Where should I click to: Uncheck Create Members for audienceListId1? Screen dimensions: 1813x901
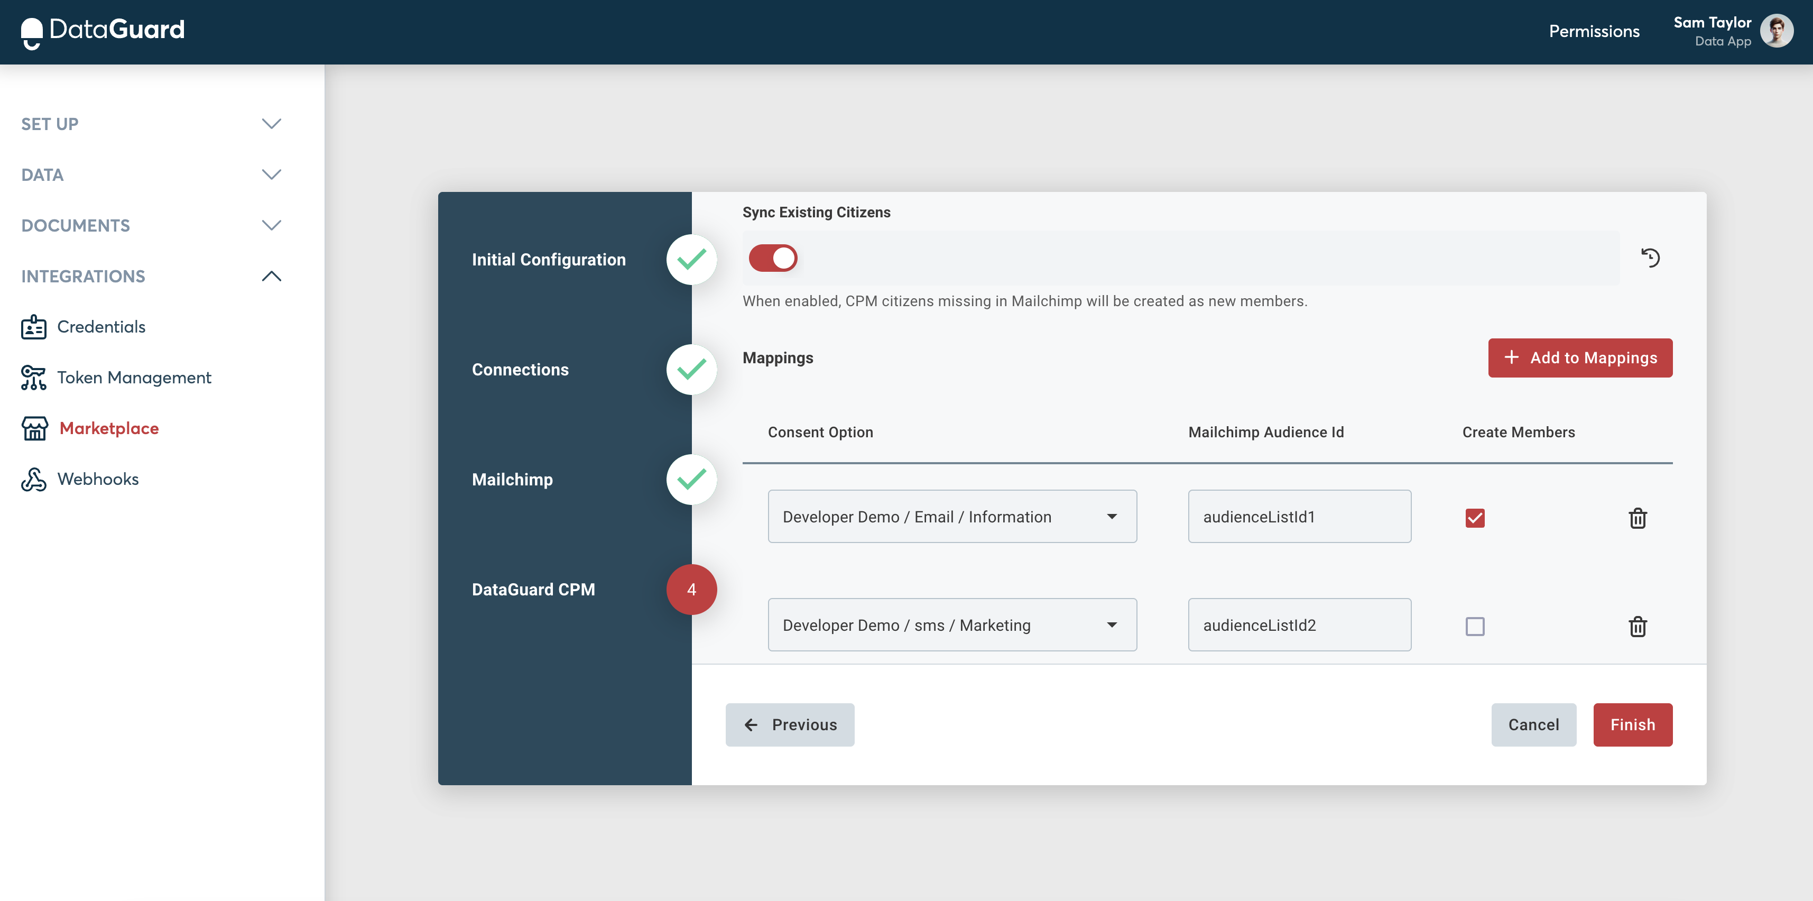coord(1475,518)
